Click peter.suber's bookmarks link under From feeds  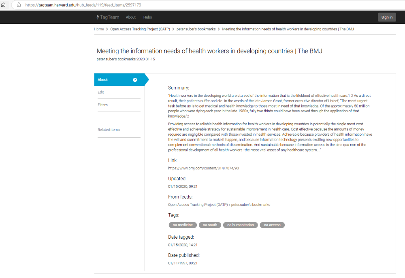coord(251,205)
